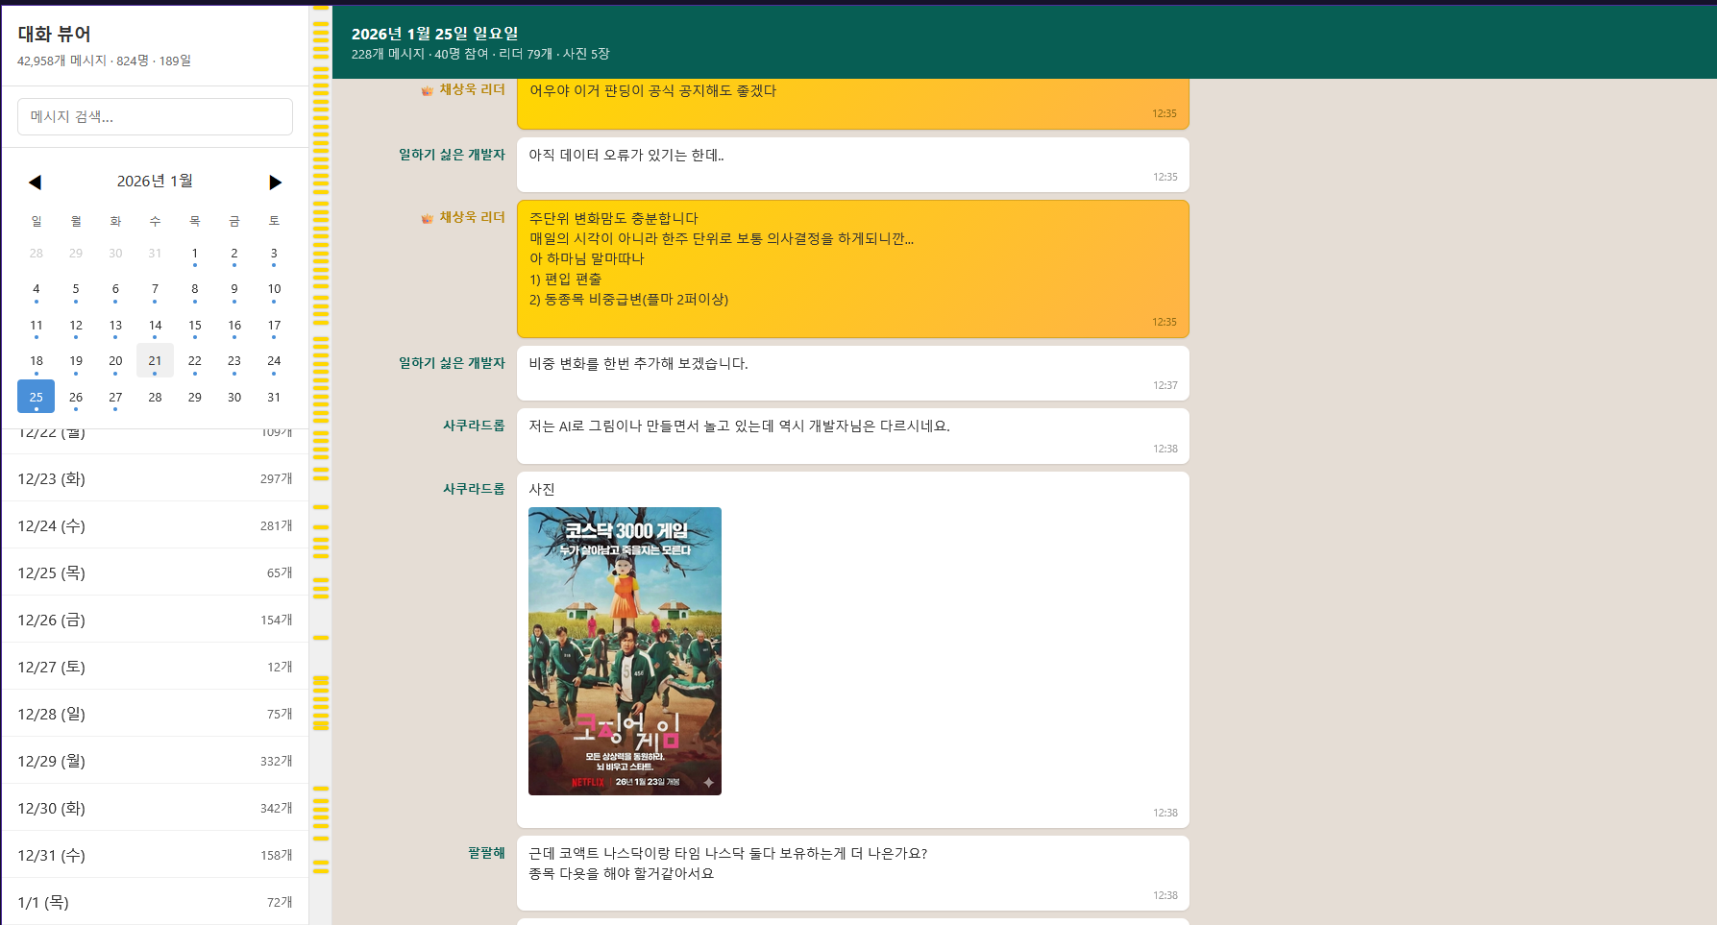Click sender name 팔팔해
Image resolution: width=1717 pixels, height=925 pixels.
(486, 853)
